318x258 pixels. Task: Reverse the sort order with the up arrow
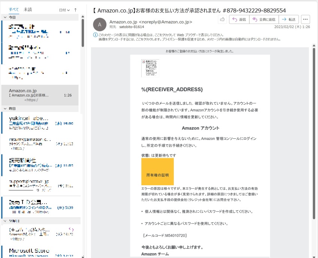point(75,10)
